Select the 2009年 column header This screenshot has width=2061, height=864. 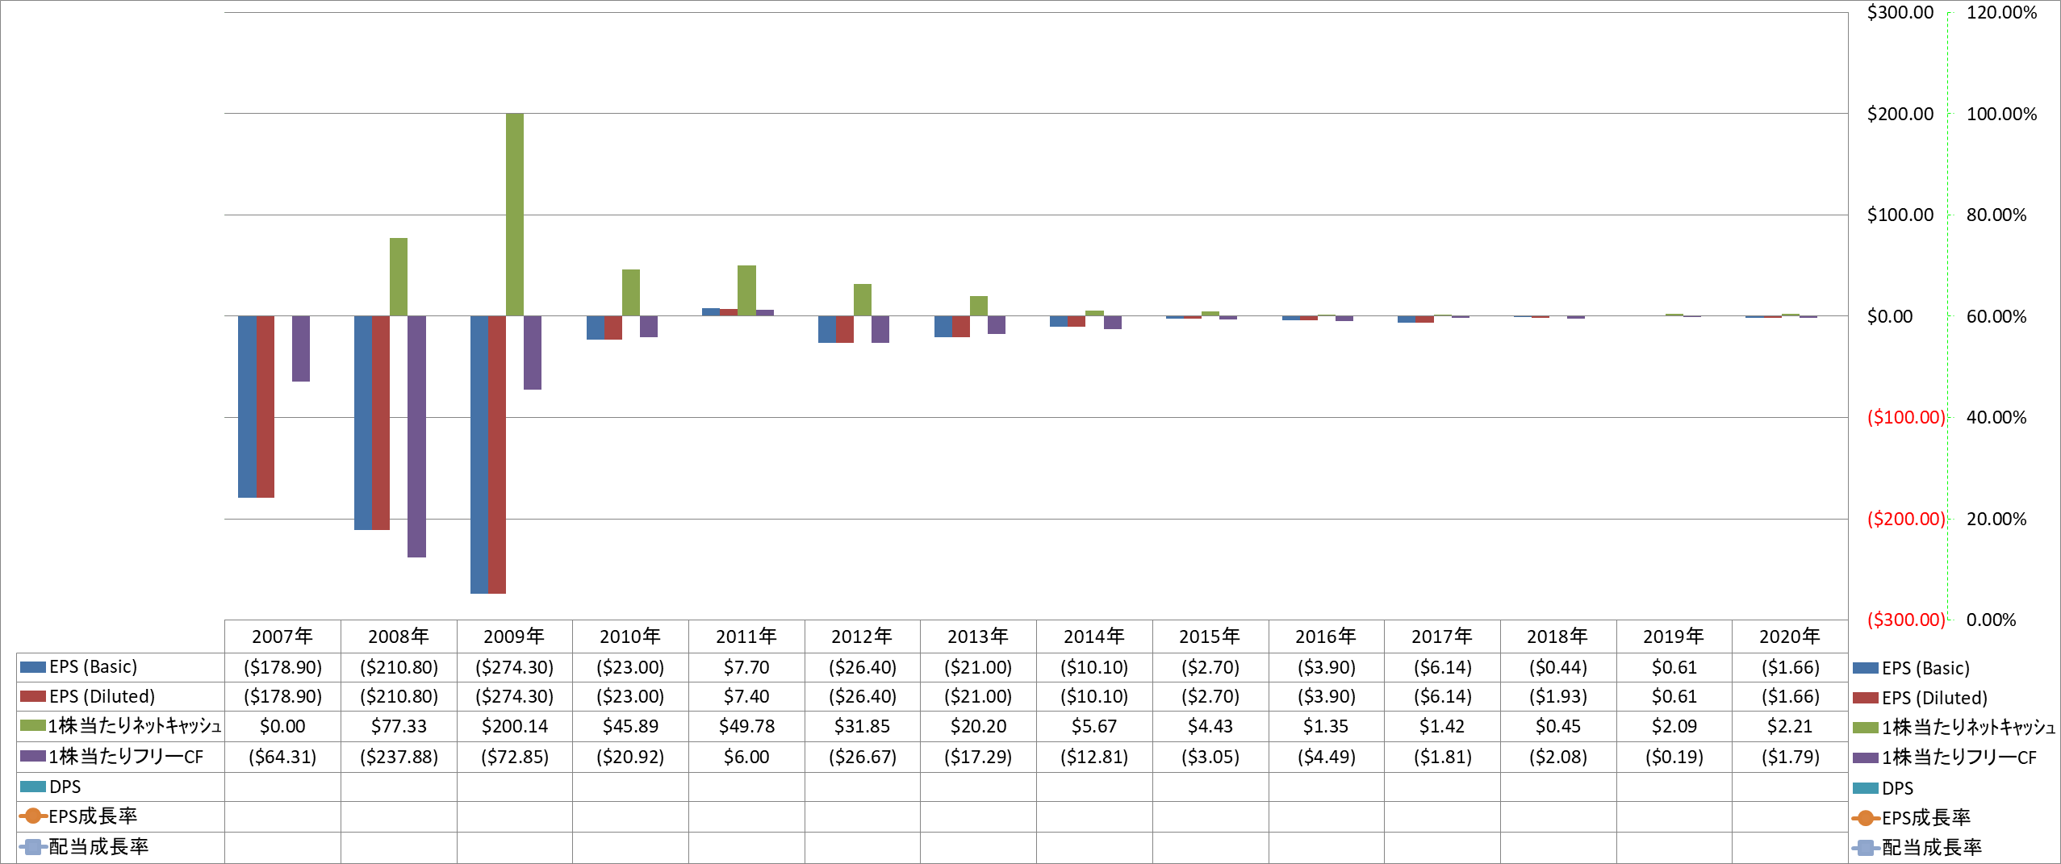click(515, 637)
